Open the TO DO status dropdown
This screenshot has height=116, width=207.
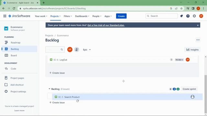click(x=179, y=60)
